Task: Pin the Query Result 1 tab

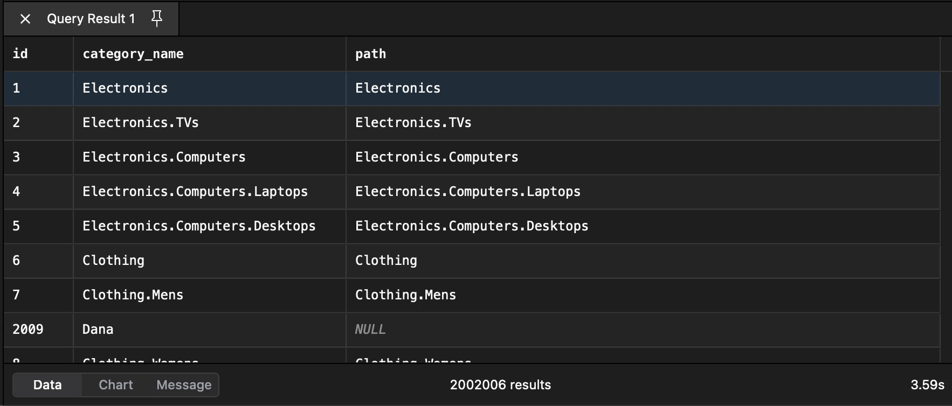Action: (157, 19)
